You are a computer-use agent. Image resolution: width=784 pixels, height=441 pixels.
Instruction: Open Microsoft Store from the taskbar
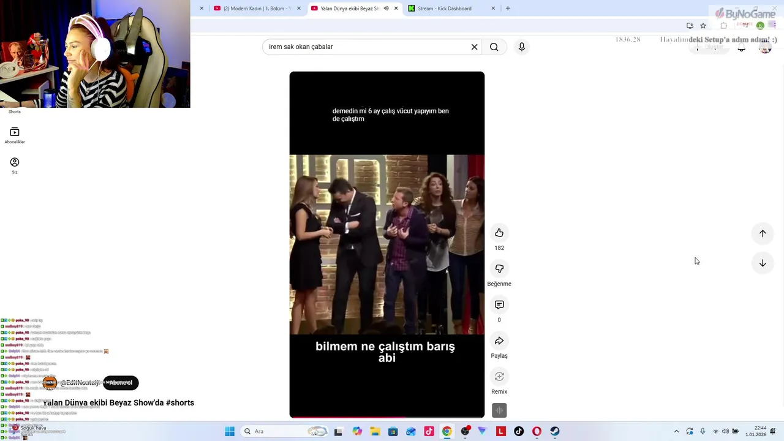393,431
